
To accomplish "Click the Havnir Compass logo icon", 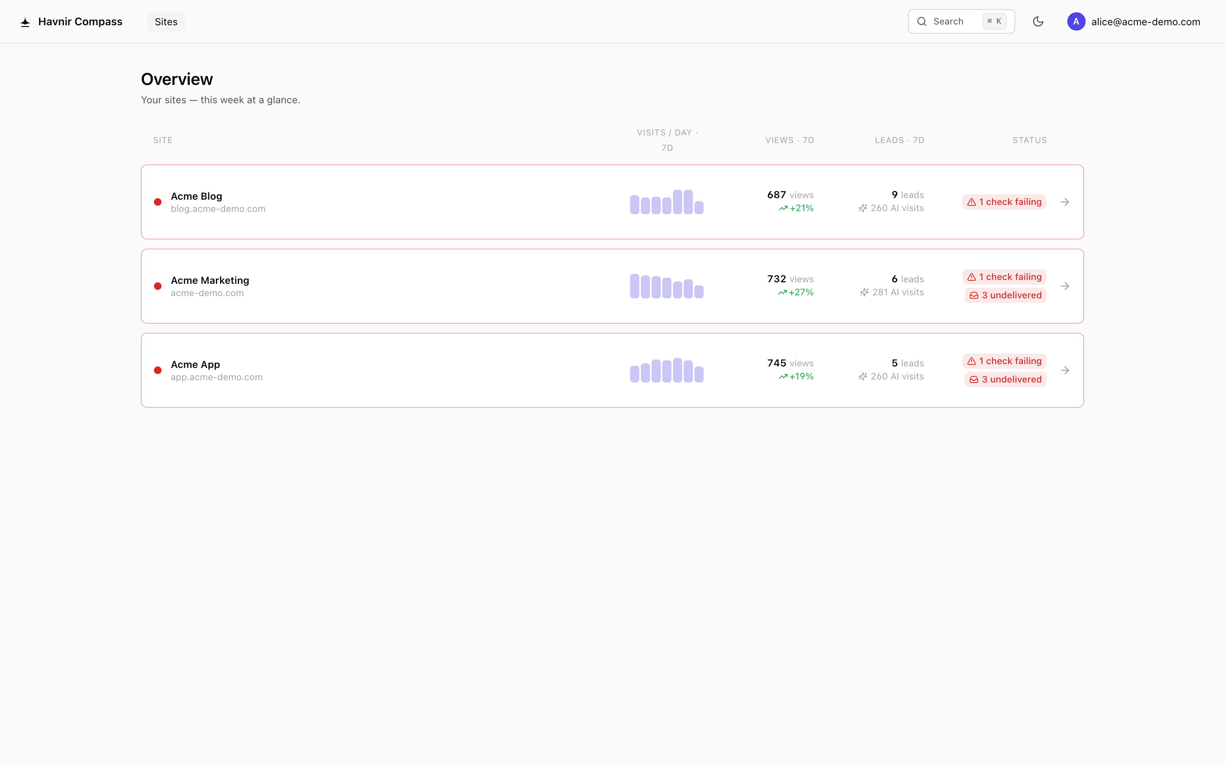I will click(x=25, y=22).
